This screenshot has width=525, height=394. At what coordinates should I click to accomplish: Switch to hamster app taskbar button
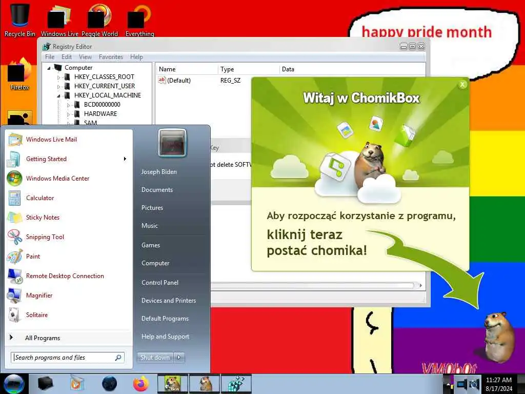(204, 384)
